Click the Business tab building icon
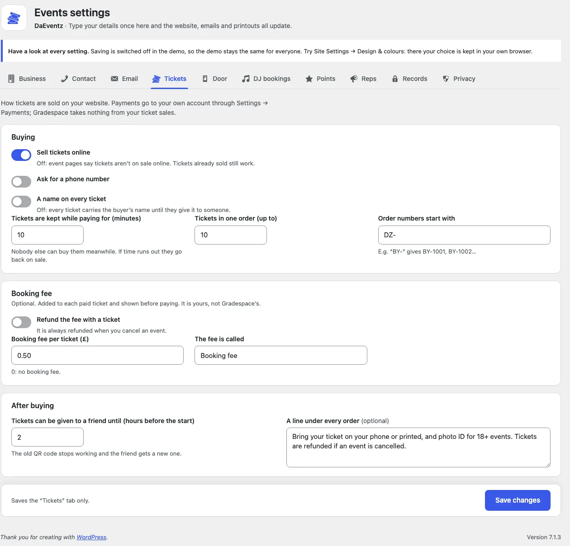 click(x=11, y=79)
